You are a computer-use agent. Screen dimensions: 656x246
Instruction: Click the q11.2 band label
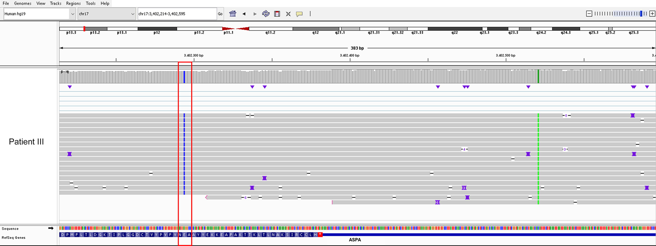270,33
